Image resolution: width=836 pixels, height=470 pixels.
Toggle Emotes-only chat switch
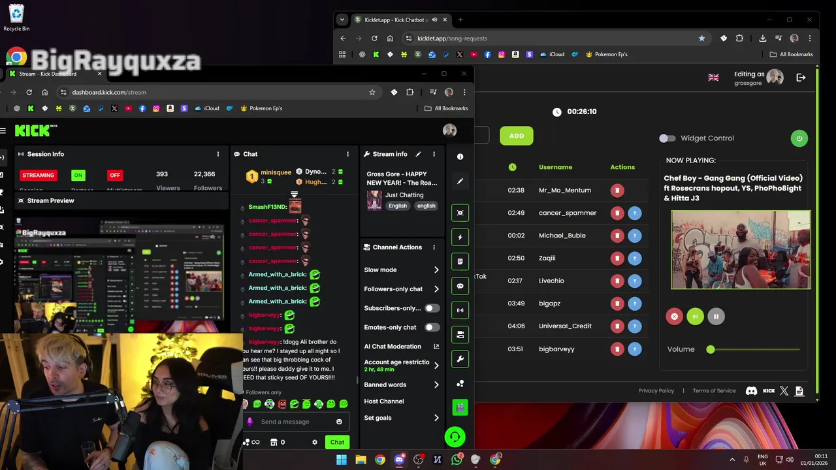coord(432,327)
